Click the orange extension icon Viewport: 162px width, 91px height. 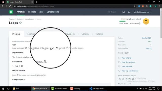tap(143, 6)
